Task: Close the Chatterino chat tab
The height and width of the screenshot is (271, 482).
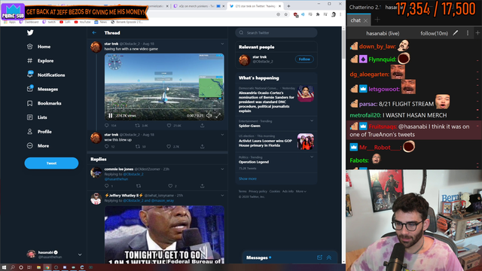Action: pyautogui.click(x=365, y=20)
